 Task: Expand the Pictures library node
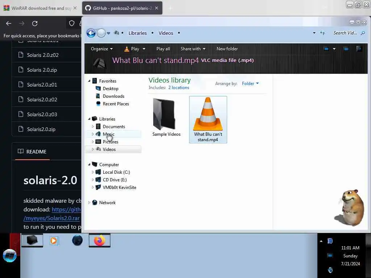pos(93,142)
